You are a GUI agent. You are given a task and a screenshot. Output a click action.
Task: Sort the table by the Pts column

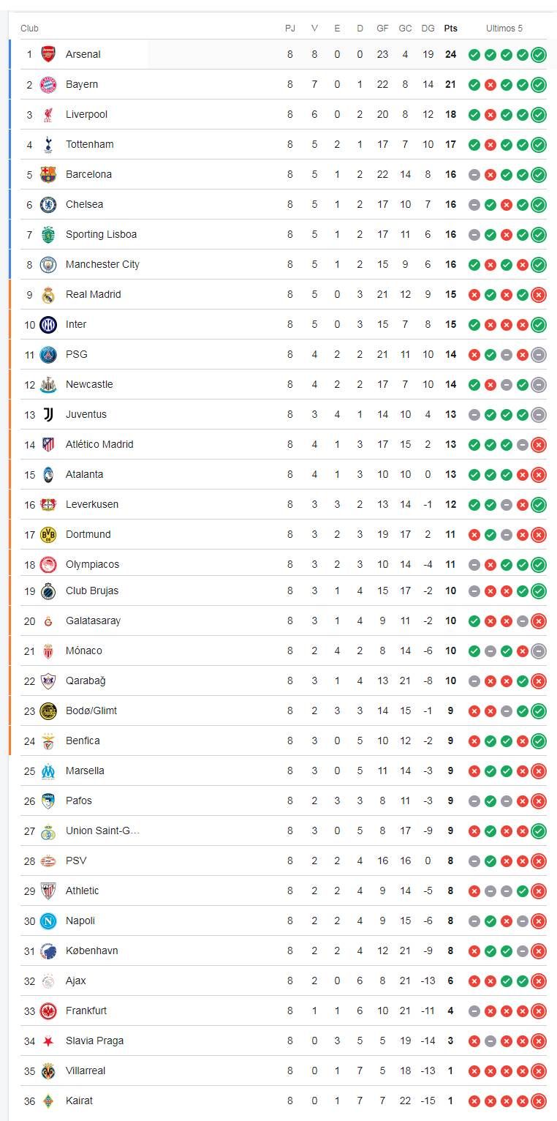click(x=451, y=29)
